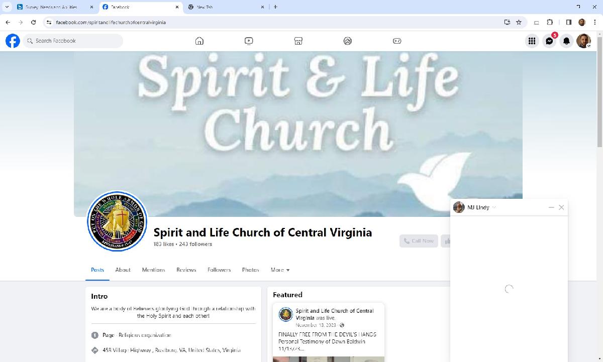The width and height of the screenshot is (603, 362).
Task: Switch to the Photos tab
Action: click(250, 270)
